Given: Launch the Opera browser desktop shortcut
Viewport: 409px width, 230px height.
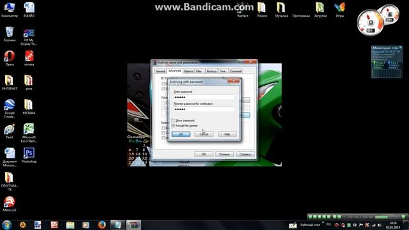Looking at the screenshot, I should pyautogui.click(x=10, y=58).
